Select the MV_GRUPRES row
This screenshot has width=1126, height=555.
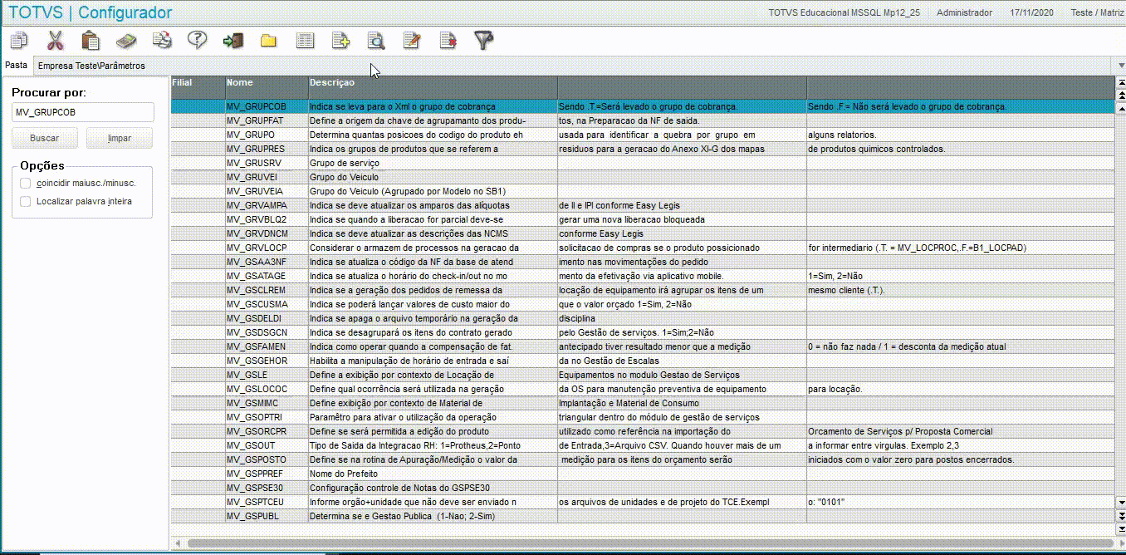click(642, 149)
